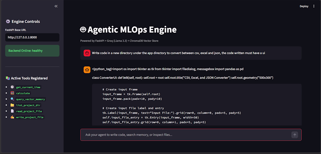Open the three-dot main menu
This screenshot has height=154, width=321.
coord(314,6)
